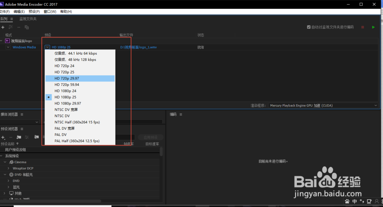This screenshot has width=383, height=207.
Task: Select preset 仅音频, 44.1 kHz 64 kbps
Action: (x=80, y=53)
